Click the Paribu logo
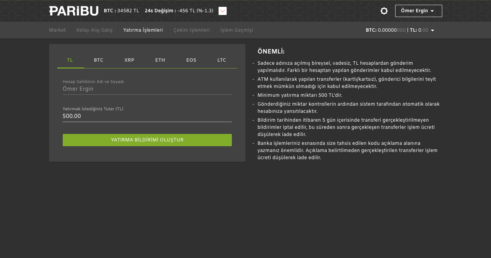This screenshot has height=258, width=491. point(74,11)
